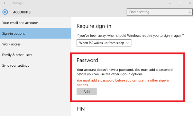Click the Accounts gear icon
The width and height of the screenshot is (193, 116).
5,12
